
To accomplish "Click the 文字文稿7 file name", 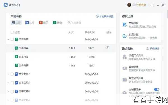I will 24,74.
